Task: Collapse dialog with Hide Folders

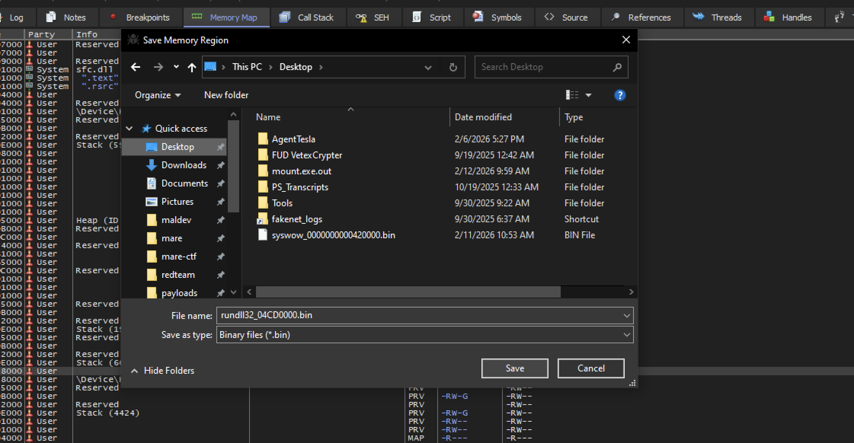Action: click(163, 371)
